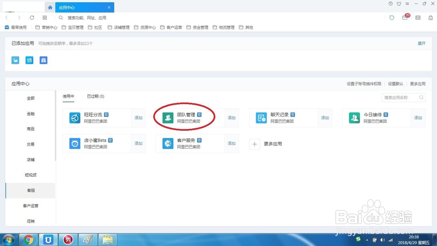Image resolution: width=437 pixels, height=246 pixels.
Task: Open 店铺管理 folder menu
Action: tap(118, 28)
